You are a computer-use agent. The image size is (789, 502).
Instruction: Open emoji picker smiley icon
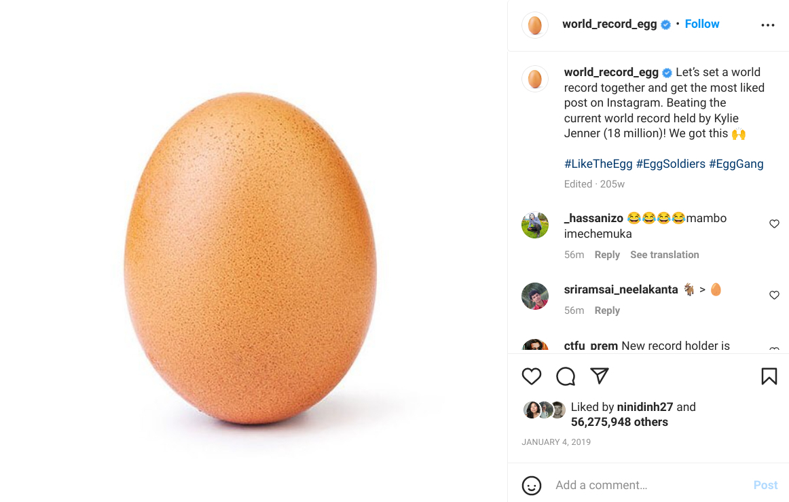point(532,486)
